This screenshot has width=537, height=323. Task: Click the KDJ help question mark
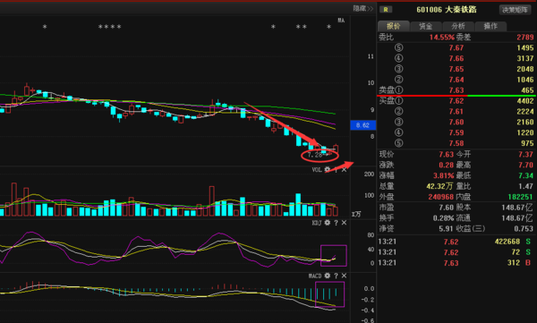pos(336,223)
